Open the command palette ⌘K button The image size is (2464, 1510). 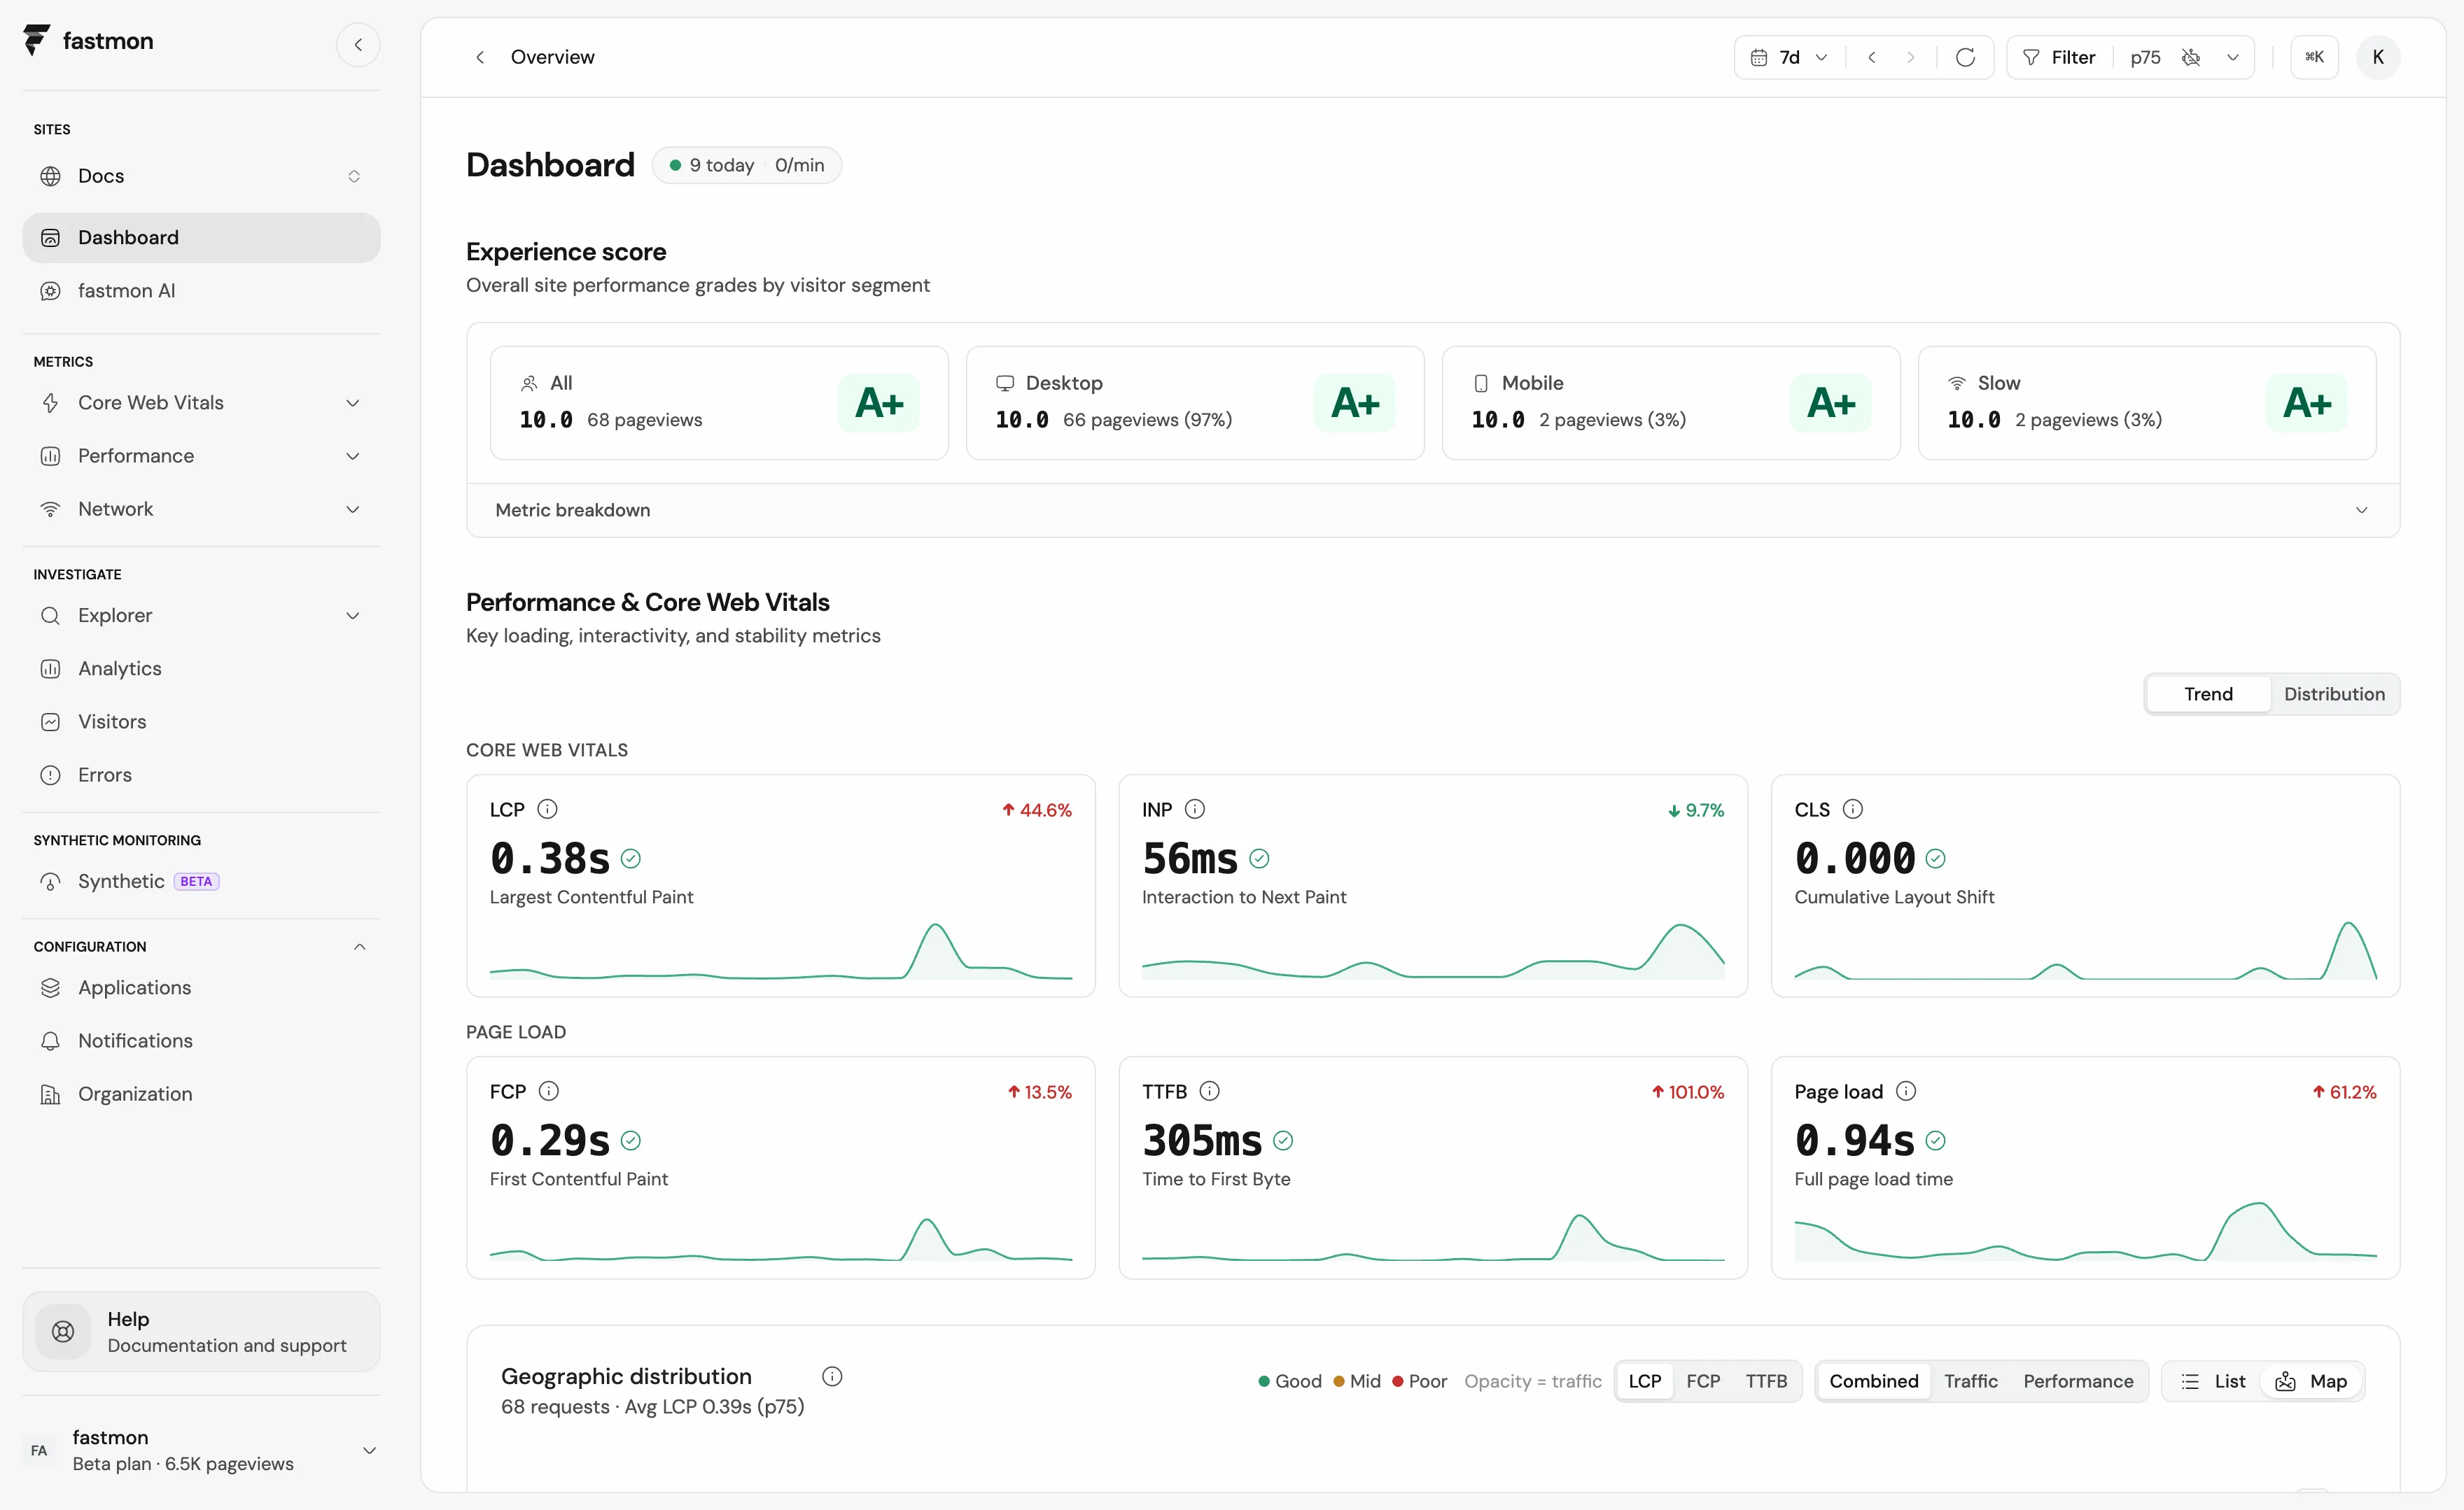click(x=2314, y=57)
